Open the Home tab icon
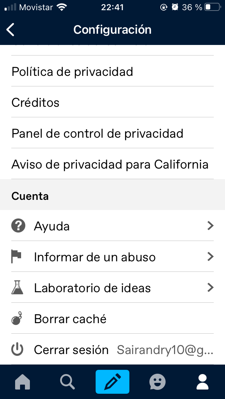 point(22,381)
